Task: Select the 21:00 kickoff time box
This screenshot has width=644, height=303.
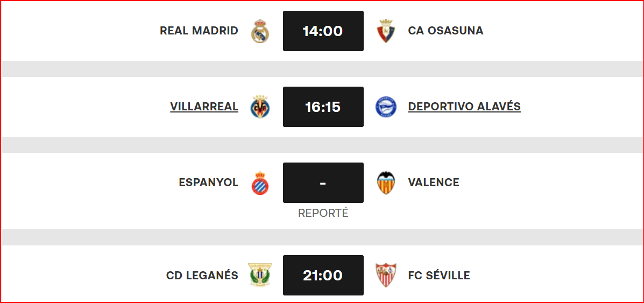Action: [323, 275]
